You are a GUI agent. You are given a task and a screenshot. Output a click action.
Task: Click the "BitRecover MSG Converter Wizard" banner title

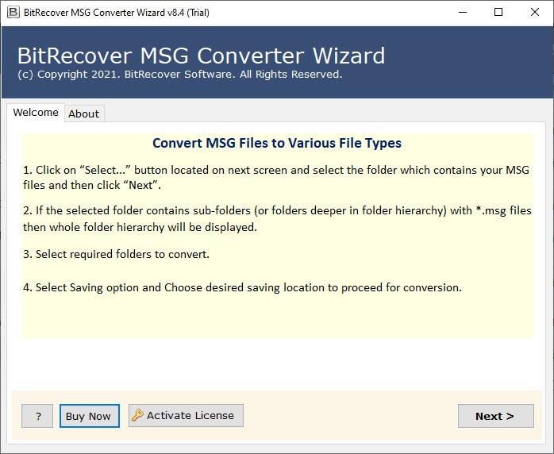(201, 56)
